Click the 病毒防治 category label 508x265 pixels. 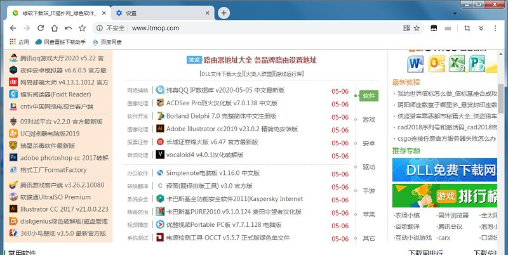(137, 212)
